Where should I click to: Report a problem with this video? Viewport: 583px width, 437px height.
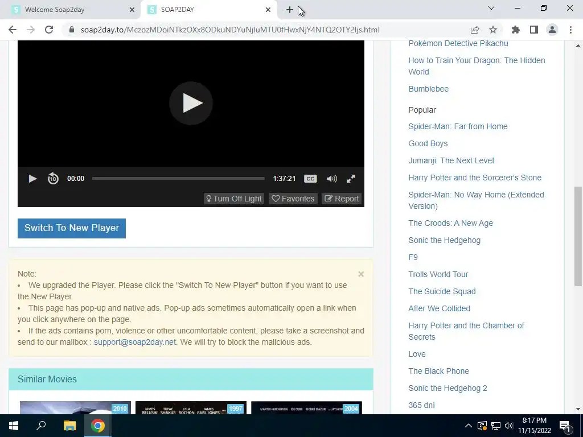click(342, 199)
